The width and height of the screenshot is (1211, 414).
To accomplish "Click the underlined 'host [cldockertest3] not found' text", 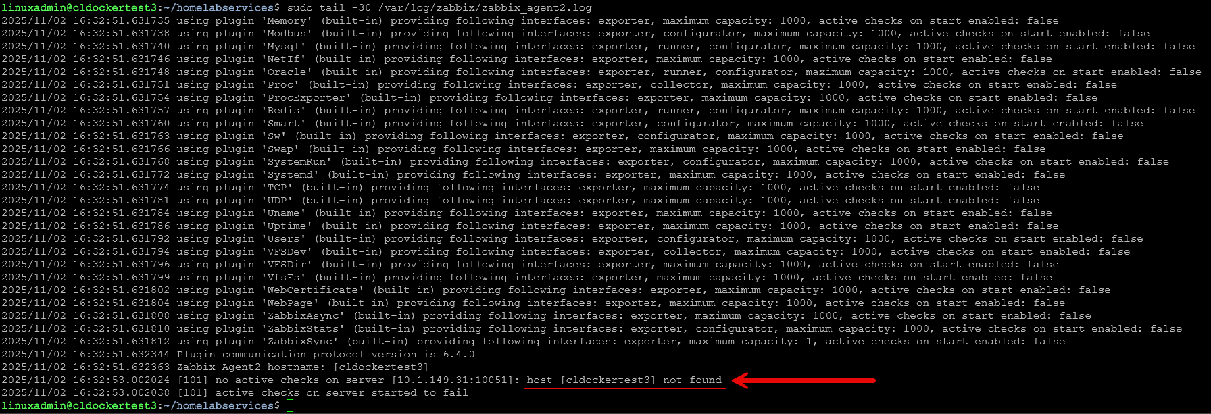I will [x=624, y=380].
